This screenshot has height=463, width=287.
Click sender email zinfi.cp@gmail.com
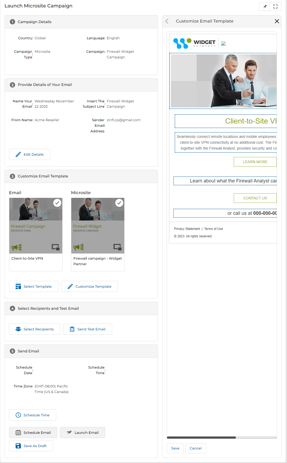coord(124,120)
